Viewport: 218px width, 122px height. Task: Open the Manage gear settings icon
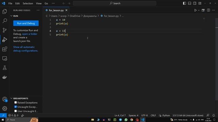click(4, 108)
